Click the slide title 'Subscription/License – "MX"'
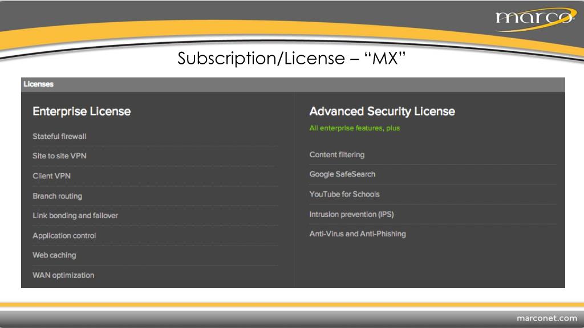 (291, 59)
